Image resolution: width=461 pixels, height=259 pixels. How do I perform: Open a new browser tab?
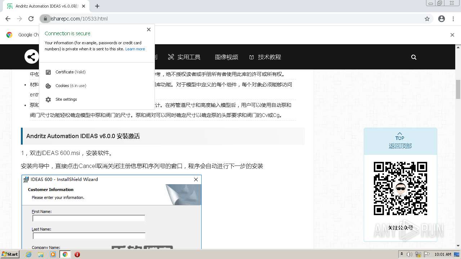point(97,6)
